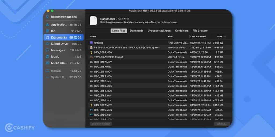This screenshot has height=137, width=275.
Task: Click the DSC_2161.MOV file icon
Action: 91,72
